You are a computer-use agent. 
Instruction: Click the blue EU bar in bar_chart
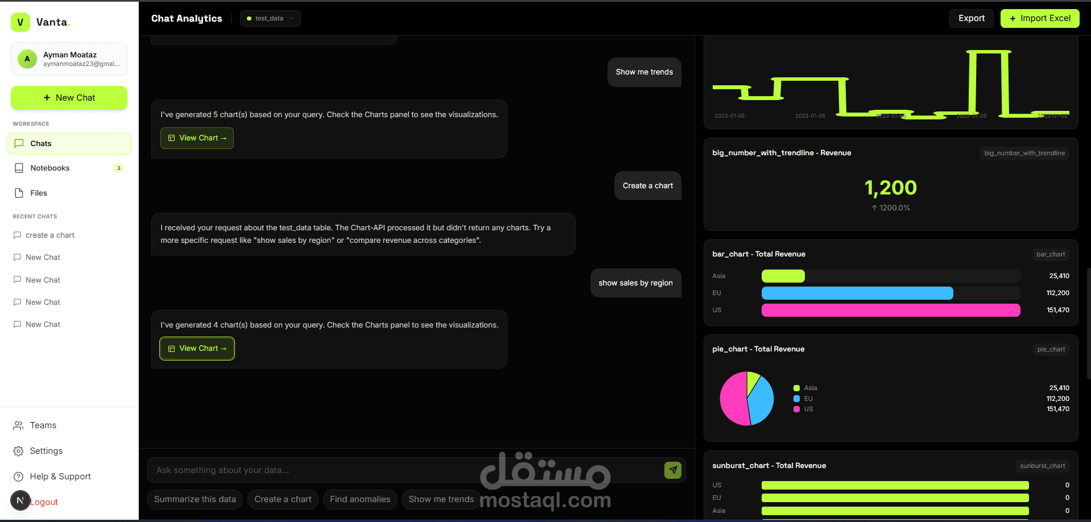(x=857, y=293)
